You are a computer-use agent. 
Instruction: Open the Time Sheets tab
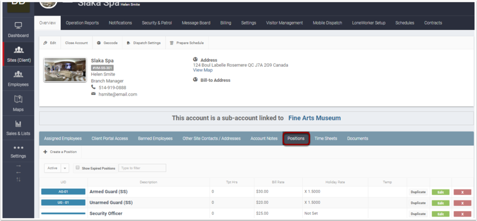click(x=326, y=139)
